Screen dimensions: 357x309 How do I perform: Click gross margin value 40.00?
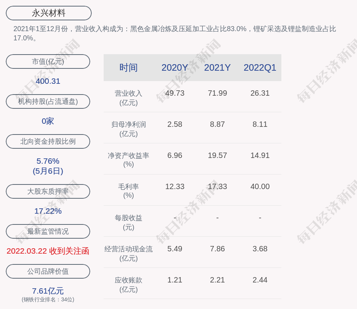[260, 187]
